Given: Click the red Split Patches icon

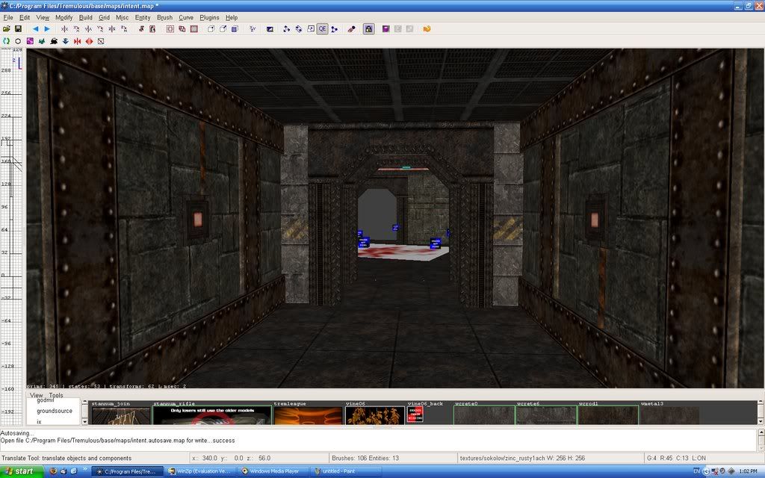Looking at the screenshot, I should 89,42.
